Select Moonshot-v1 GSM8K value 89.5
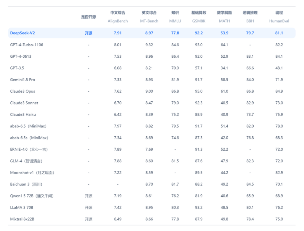304x231 pixels. (x=199, y=173)
